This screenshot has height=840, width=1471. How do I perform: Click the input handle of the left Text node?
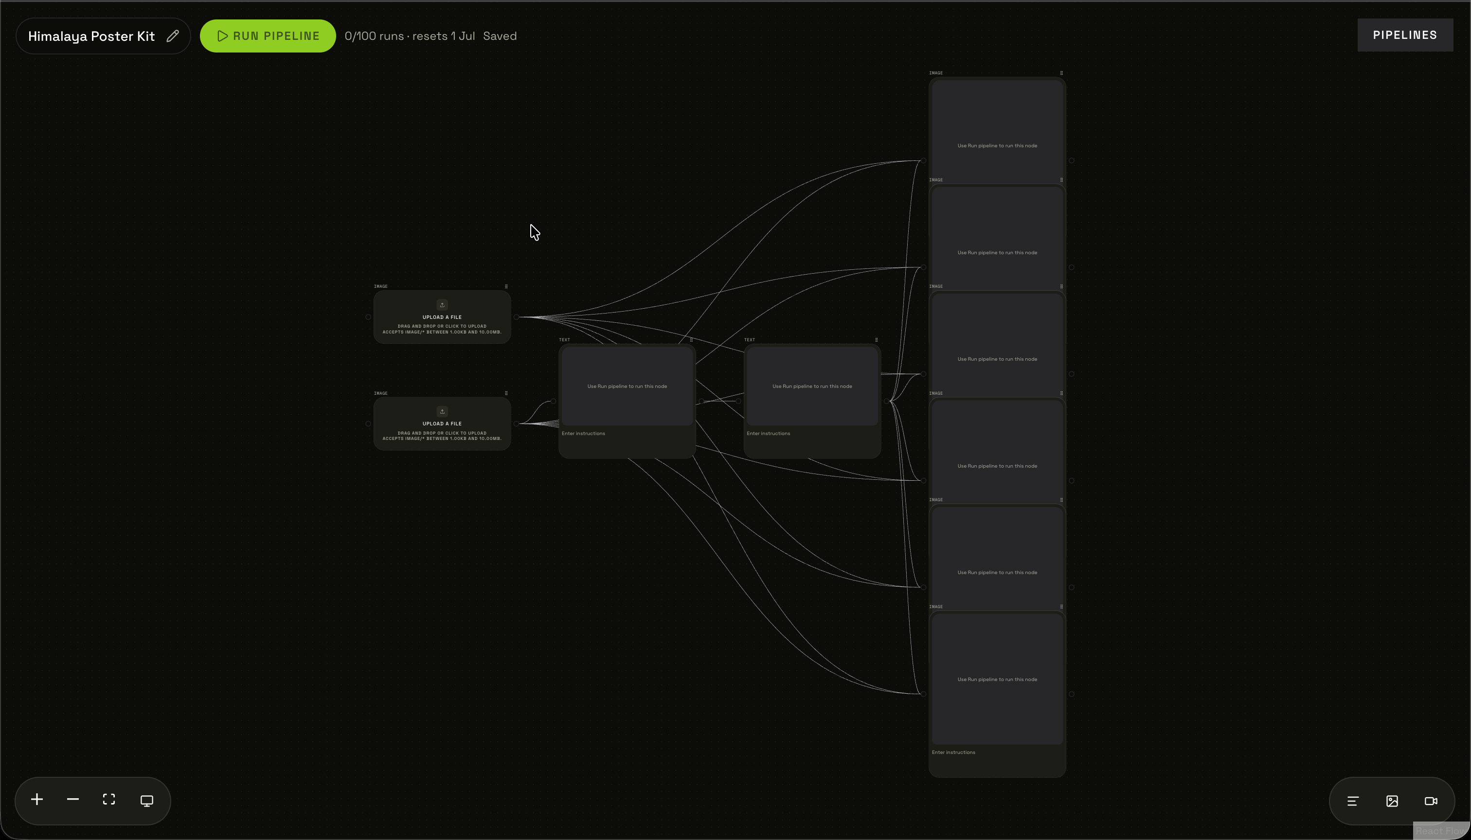point(553,401)
